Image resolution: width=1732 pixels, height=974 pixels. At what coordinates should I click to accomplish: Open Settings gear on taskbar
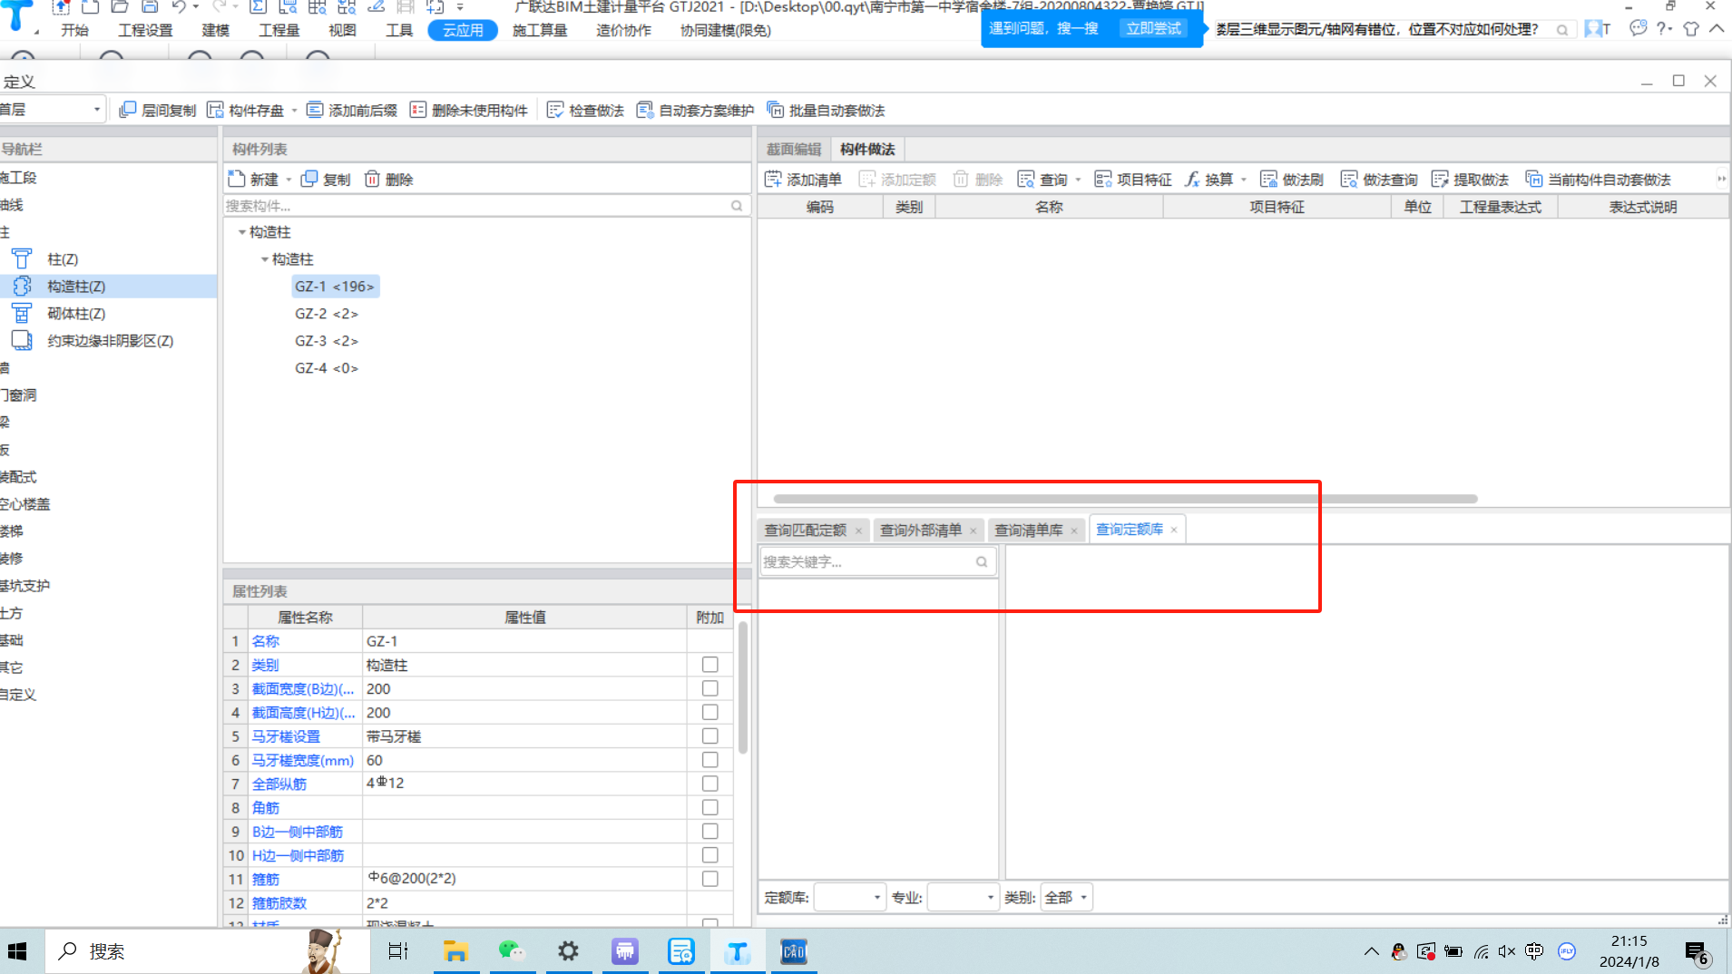click(568, 951)
